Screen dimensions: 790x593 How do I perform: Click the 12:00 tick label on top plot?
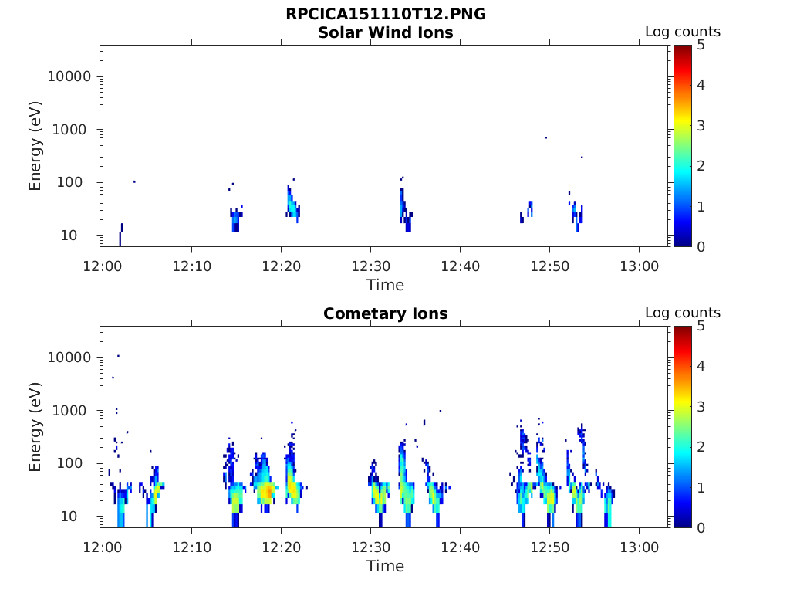[x=103, y=266]
